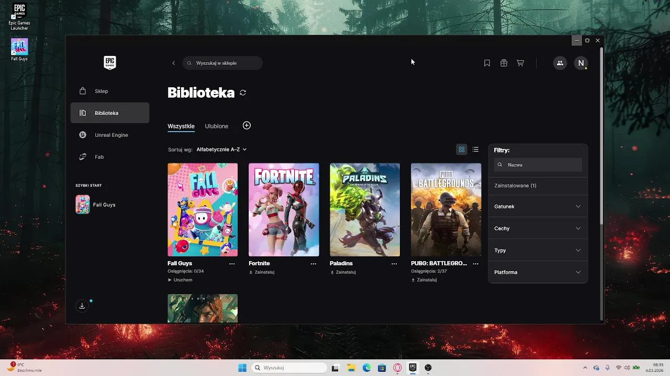The height and width of the screenshot is (376, 670).
Task: Switch to list view
Action: coord(475,149)
